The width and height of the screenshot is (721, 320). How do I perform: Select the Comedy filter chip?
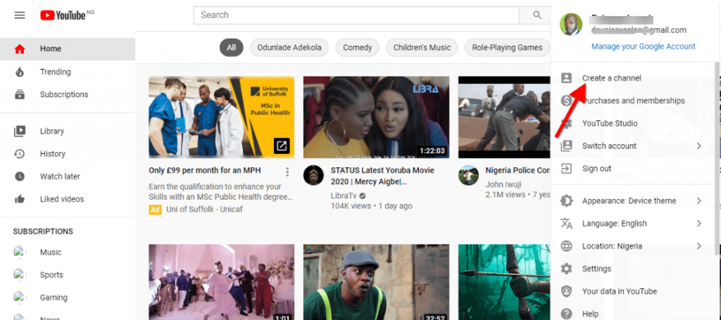357,47
